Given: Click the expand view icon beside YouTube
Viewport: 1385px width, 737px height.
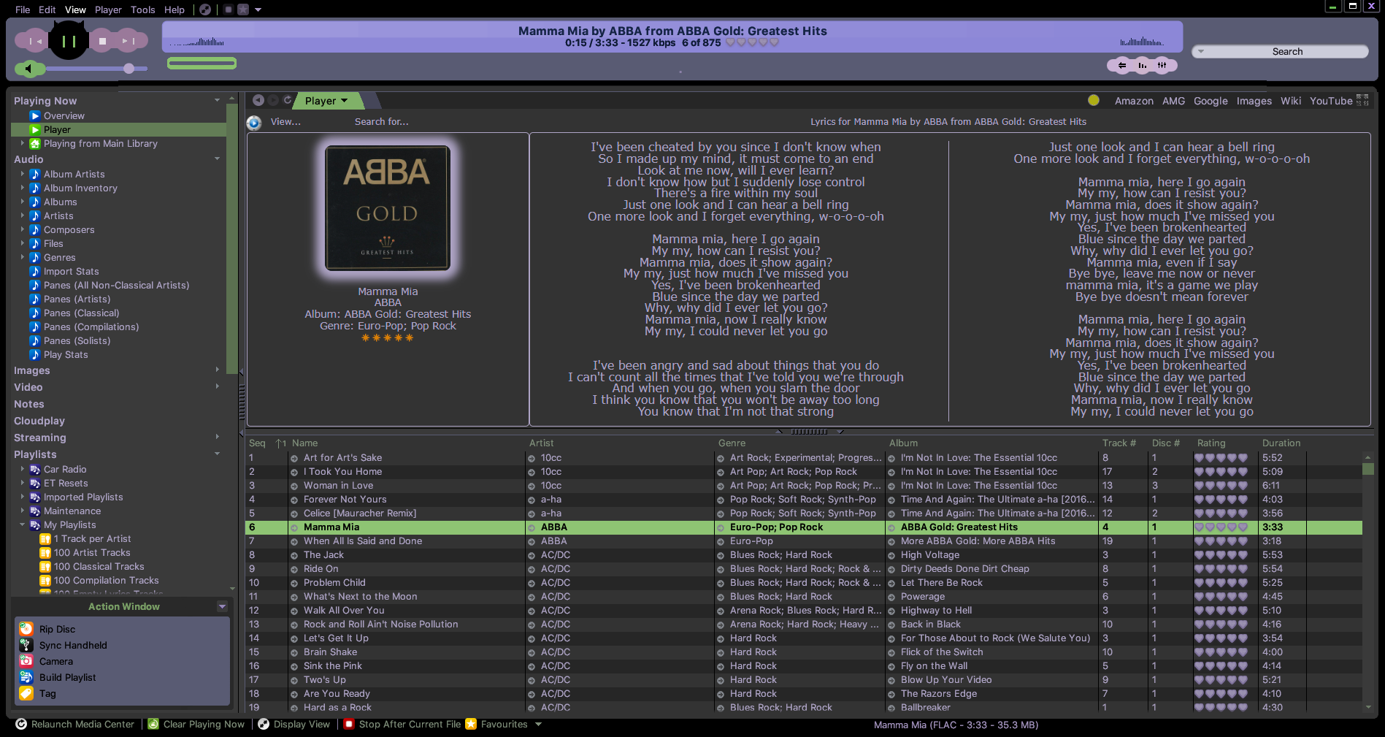Looking at the screenshot, I should [x=1362, y=100].
